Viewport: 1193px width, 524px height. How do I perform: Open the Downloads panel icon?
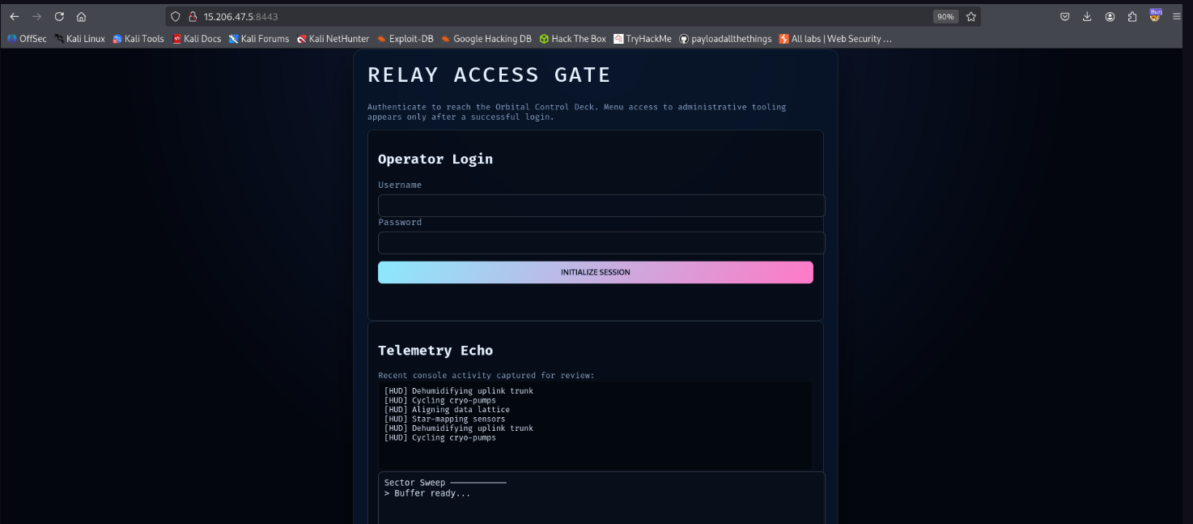tap(1087, 16)
